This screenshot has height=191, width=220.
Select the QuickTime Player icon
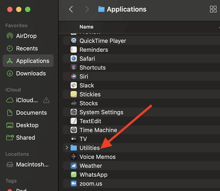[74, 41]
